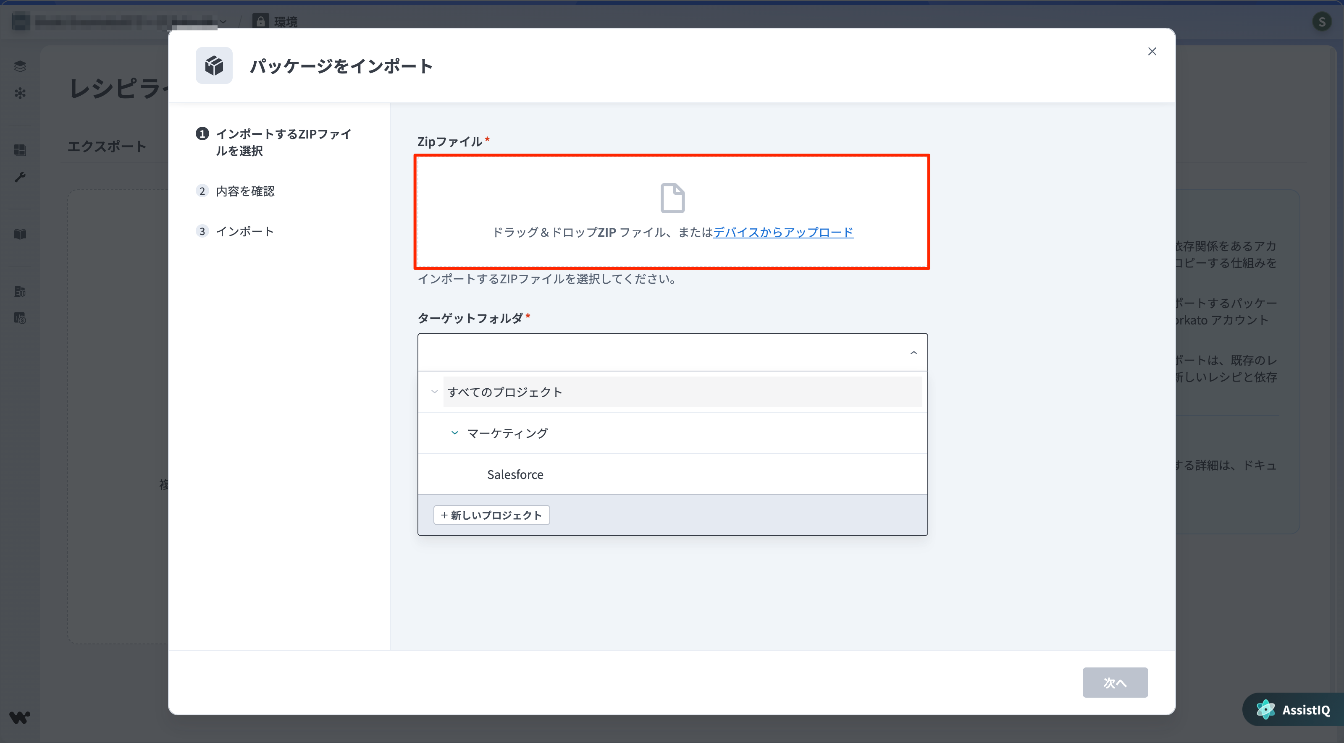Open the dashboard grid icon in sidebar
1344x743 pixels.
[20, 150]
